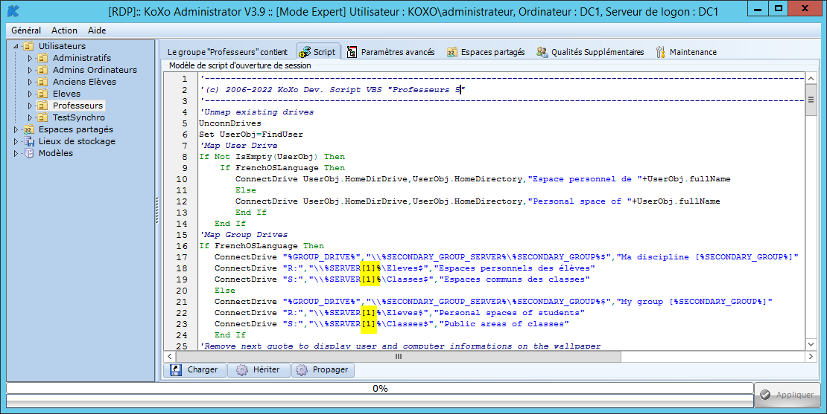Viewport: 827px width, 414px height.
Task: Select Administratifs in the tree
Action: pos(82,58)
